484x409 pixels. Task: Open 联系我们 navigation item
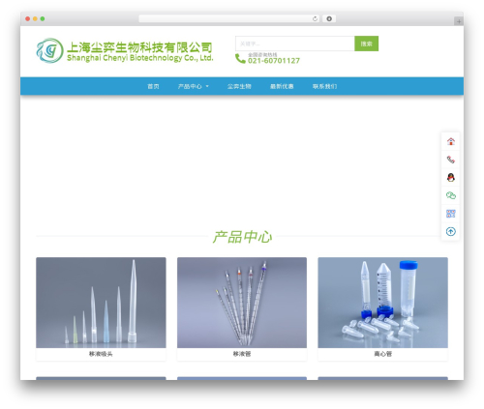324,86
